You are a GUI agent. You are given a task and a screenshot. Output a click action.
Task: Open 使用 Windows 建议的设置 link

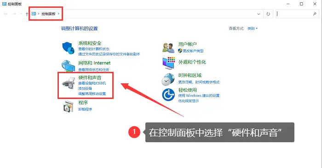tap(199, 95)
